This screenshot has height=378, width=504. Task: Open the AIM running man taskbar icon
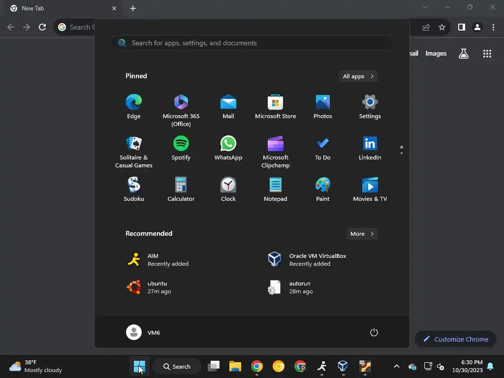[x=322, y=366]
